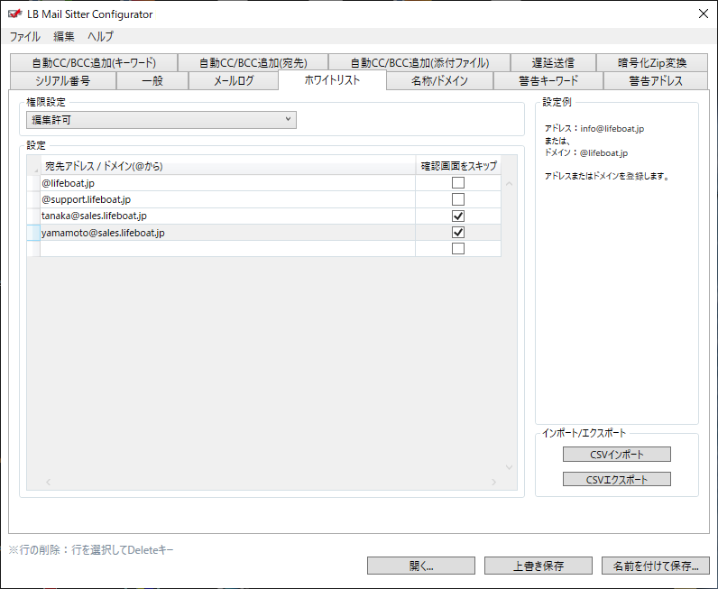718x589 pixels.
Task: Click the horizontal scroll right arrow
Action: pos(493,482)
